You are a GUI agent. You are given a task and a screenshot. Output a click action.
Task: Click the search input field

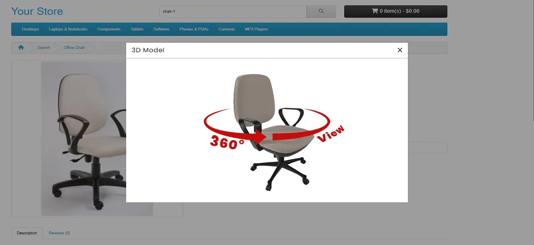(232, 12)
